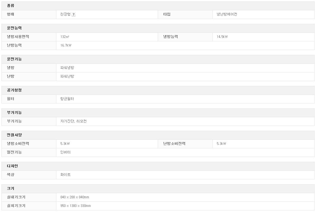Click the 운전능력 section header
The image size is (317, 213).
(x=14, y=28)
